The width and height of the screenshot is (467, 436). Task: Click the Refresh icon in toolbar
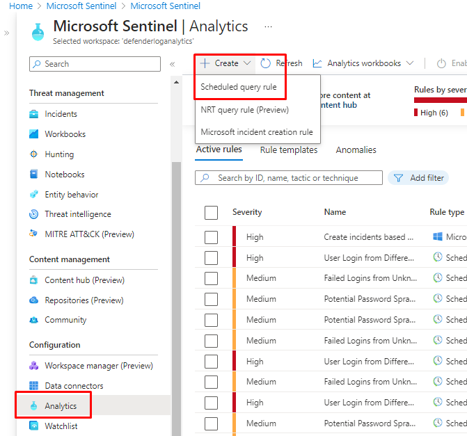coord(266,63)
